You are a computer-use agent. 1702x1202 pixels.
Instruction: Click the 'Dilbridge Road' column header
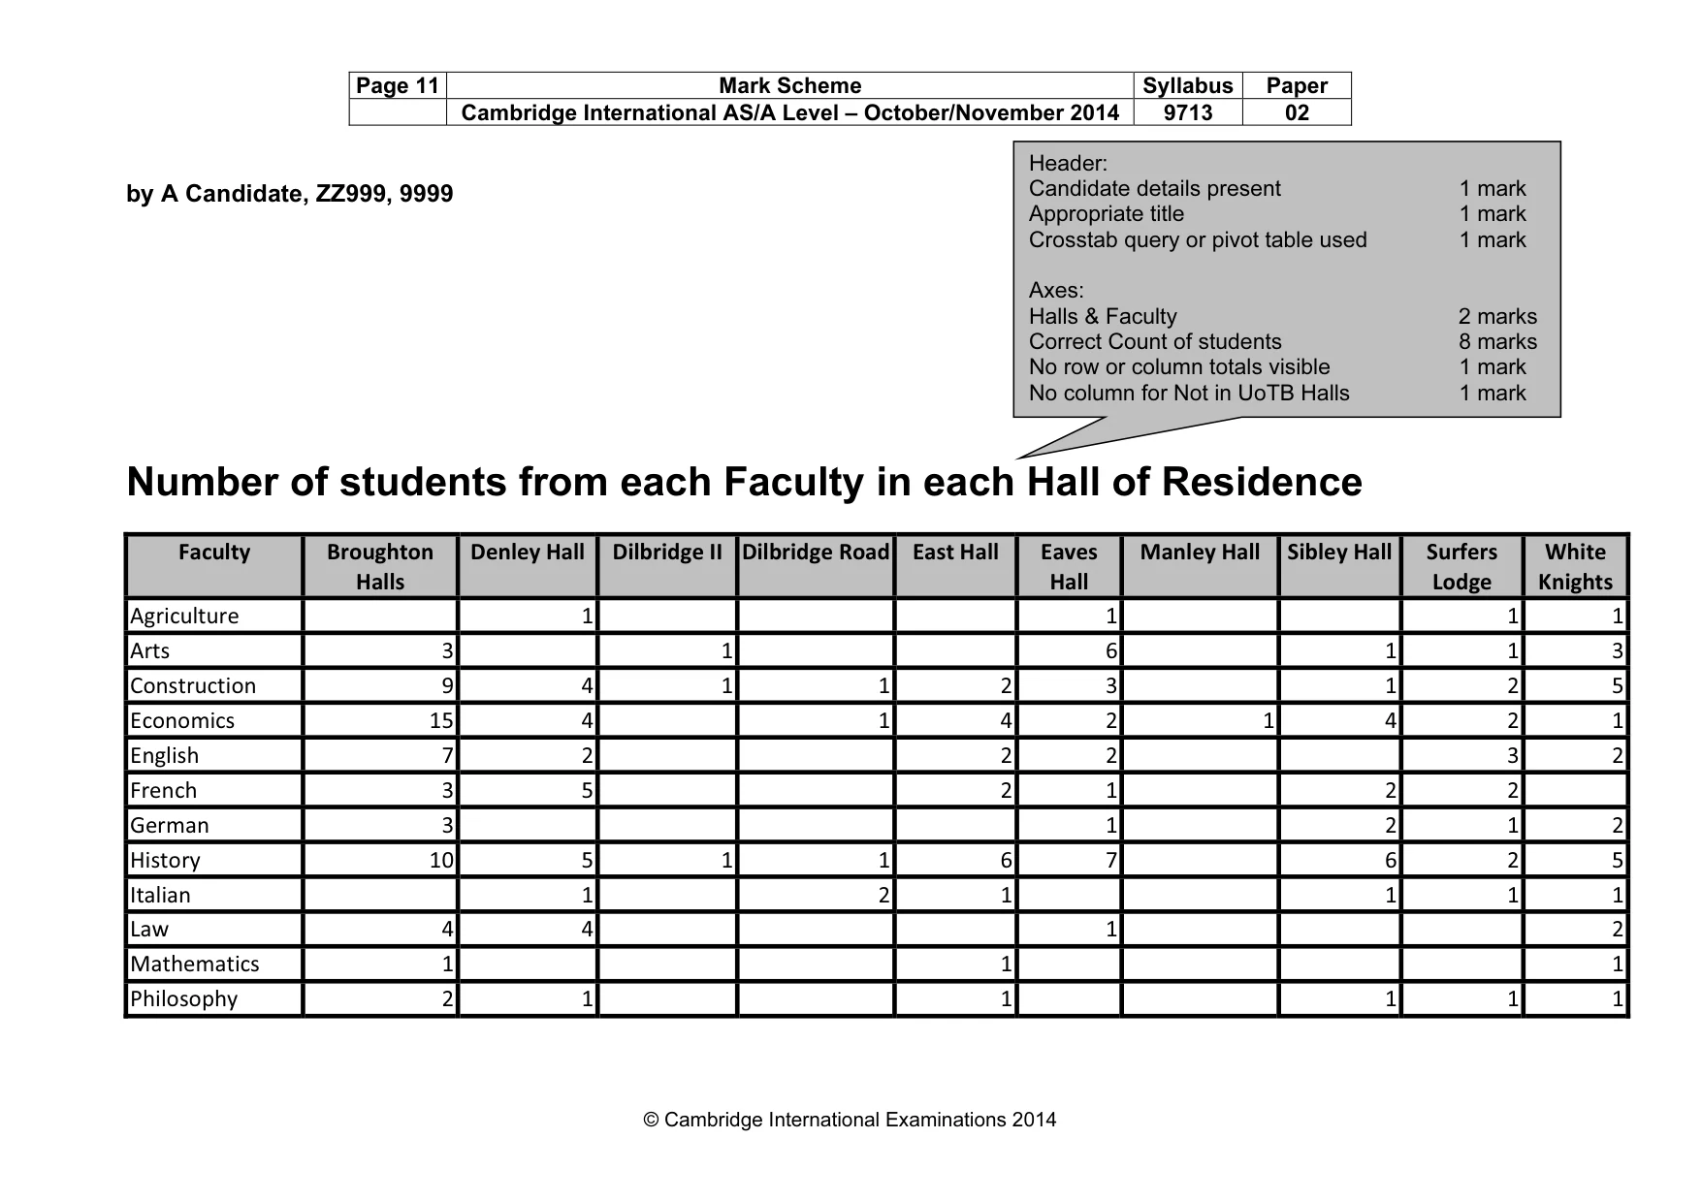pos(816,566)
